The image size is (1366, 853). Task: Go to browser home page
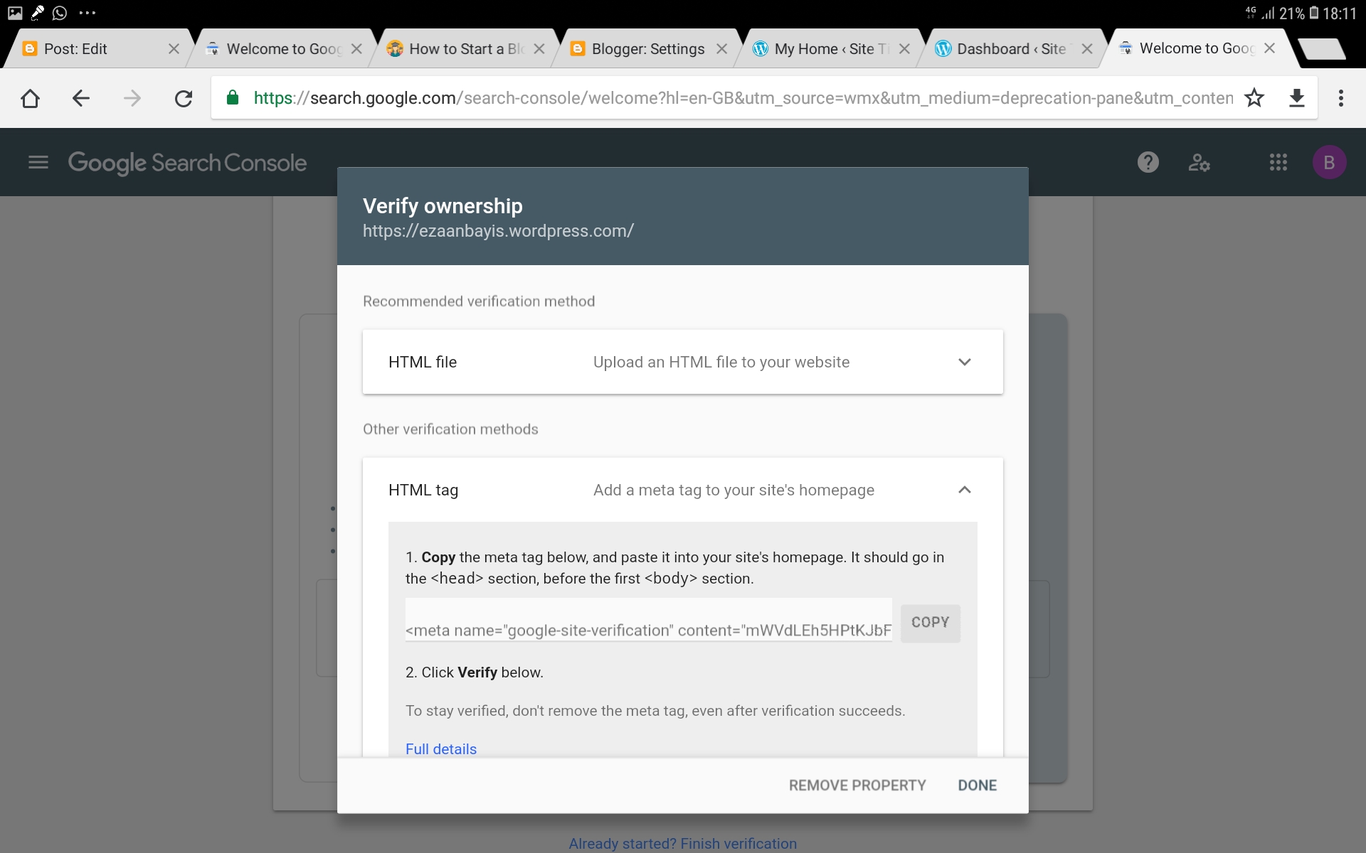pos(30,98)
